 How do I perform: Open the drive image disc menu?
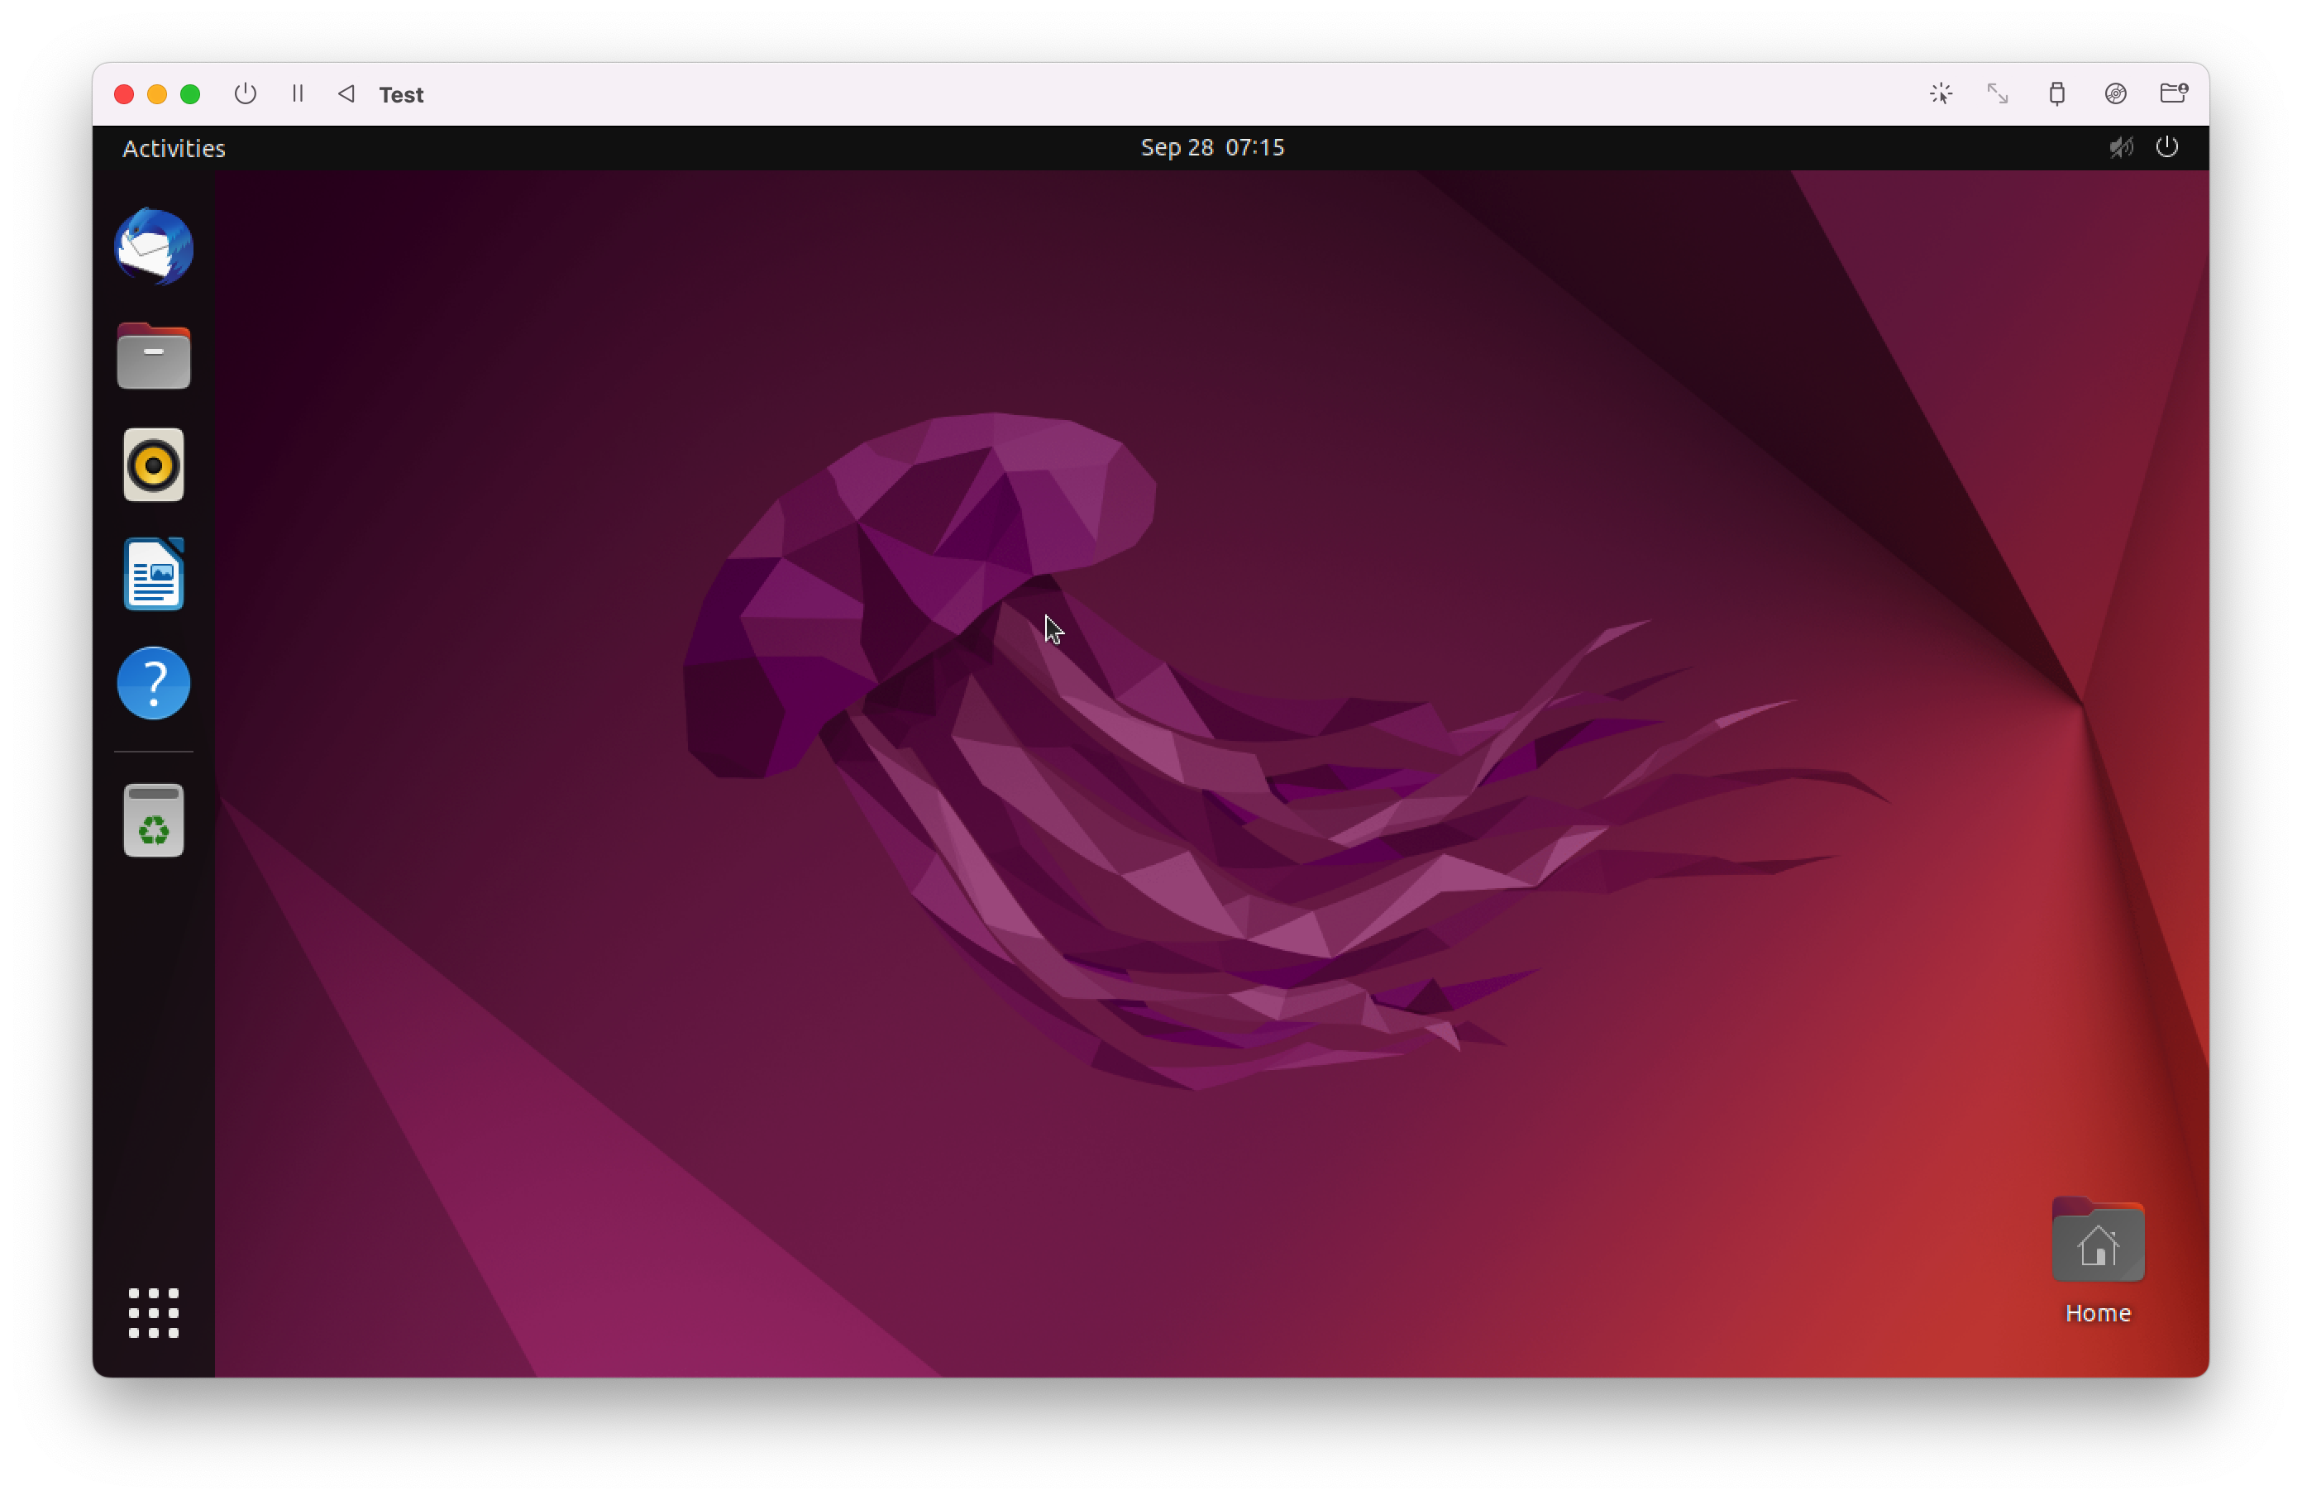[2115, 93]
